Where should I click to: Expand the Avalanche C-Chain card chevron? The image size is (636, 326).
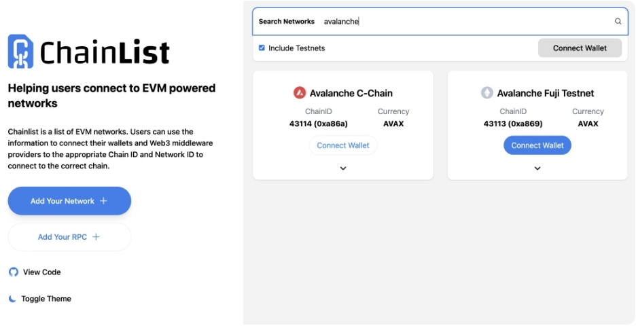343,168
